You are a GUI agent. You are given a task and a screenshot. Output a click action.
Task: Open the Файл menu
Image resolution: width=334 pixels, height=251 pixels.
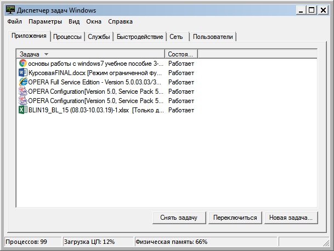15,22
